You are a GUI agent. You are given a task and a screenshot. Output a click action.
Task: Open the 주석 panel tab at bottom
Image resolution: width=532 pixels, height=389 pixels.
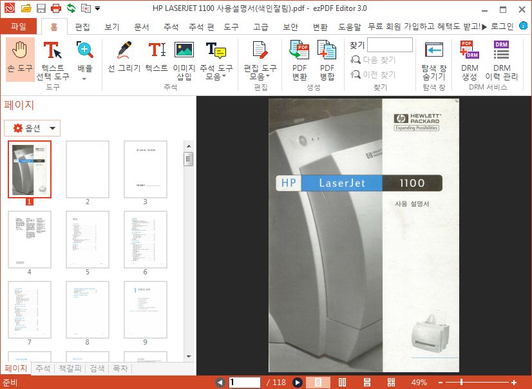coord(43,368)
